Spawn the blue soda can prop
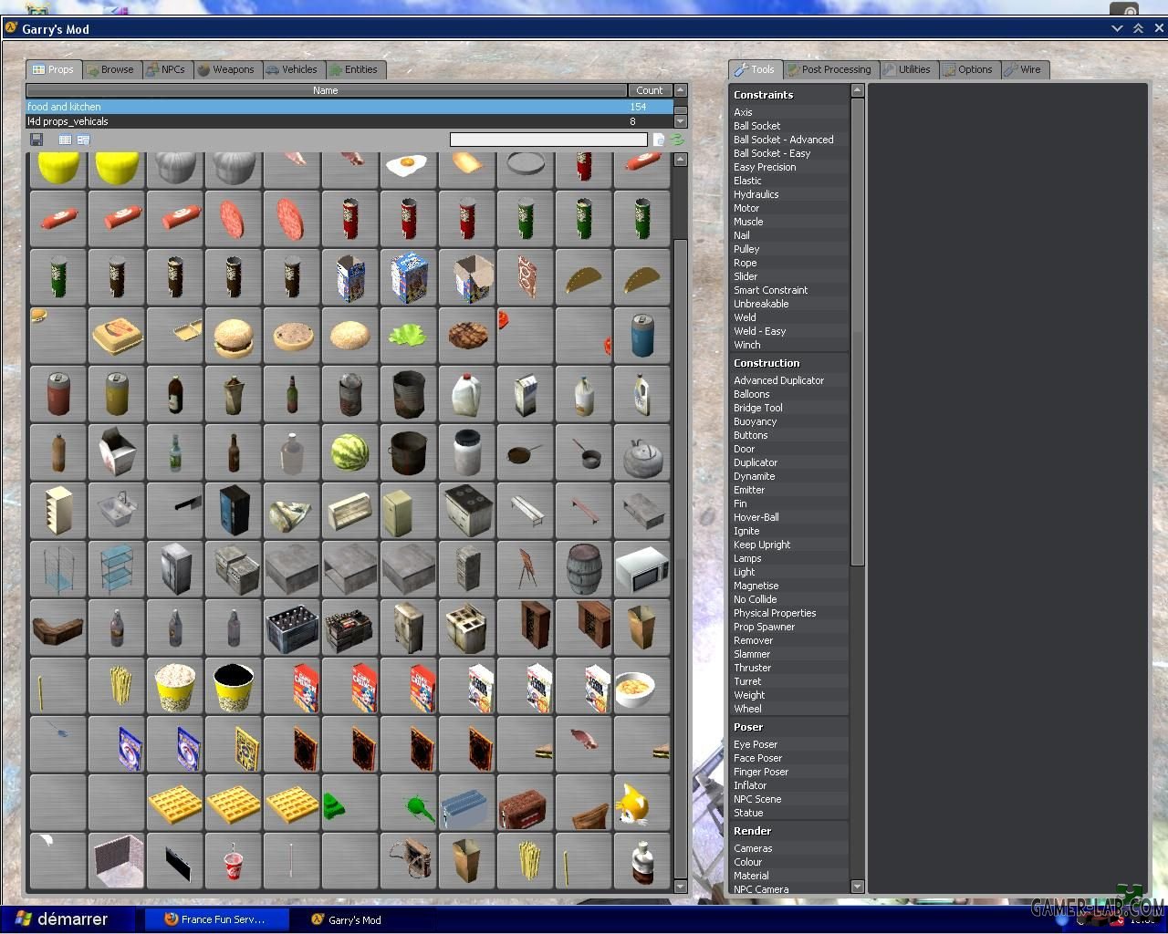1168x934 pixels. coord(641,336)
